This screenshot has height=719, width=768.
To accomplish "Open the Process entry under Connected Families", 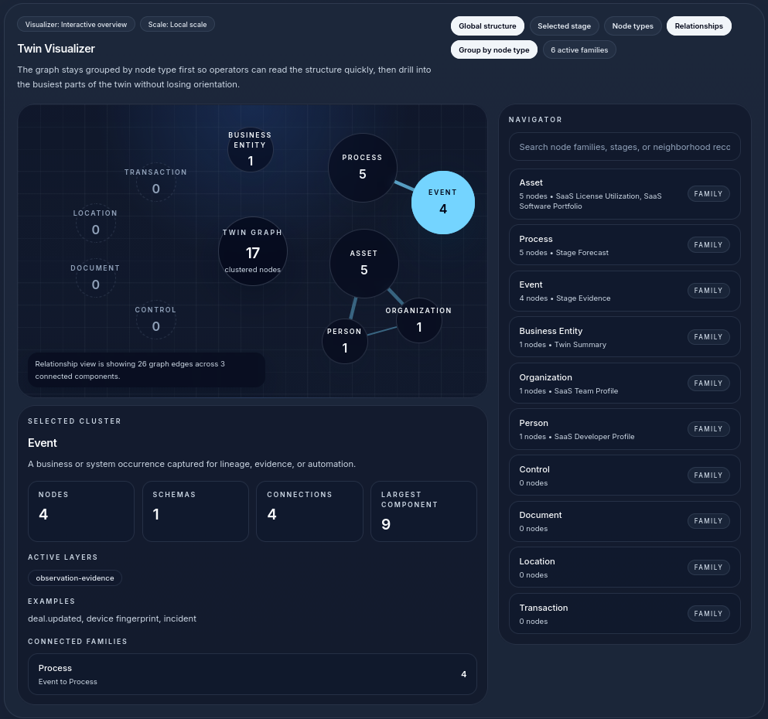I will click(x=252, y=673).
